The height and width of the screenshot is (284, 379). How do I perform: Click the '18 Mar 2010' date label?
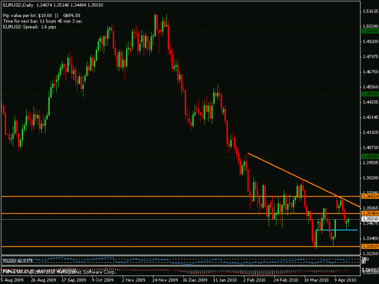(317, 280)
